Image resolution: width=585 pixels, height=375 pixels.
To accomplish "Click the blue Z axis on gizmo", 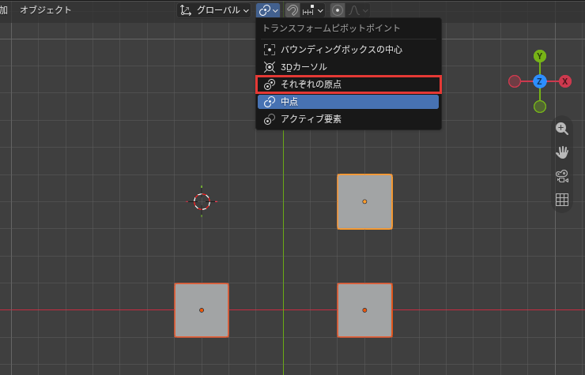I will pyautogui.click(x=539, y=81).
